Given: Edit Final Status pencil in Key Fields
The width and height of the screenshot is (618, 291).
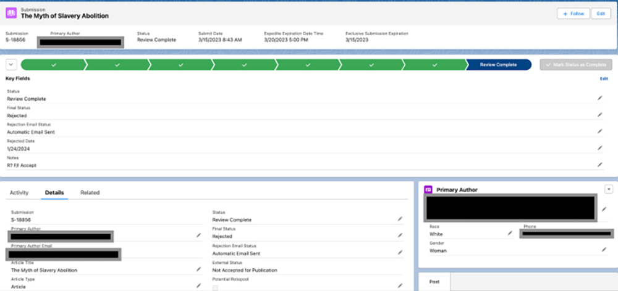Looking at the screenshot, I should point(599,115).
